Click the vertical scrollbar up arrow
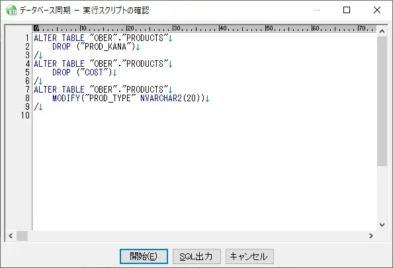This screenshot has height=268, width=393. (382, 31)
